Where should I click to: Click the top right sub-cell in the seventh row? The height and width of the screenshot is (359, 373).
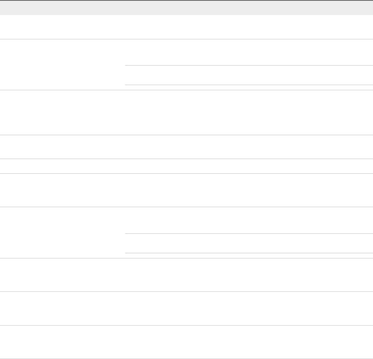(249, 220)
